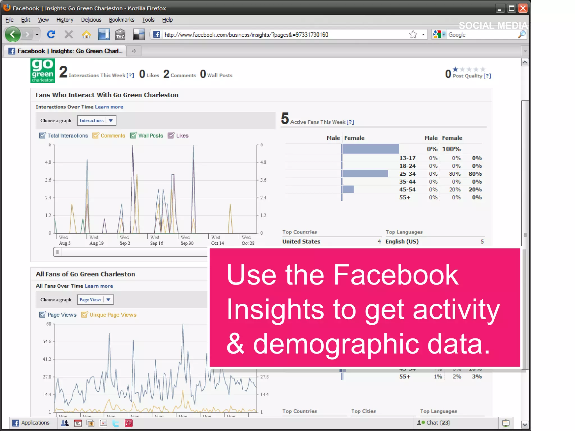Open the search engine selector dropdown
575x431 pixels.
tap(439, 35)
